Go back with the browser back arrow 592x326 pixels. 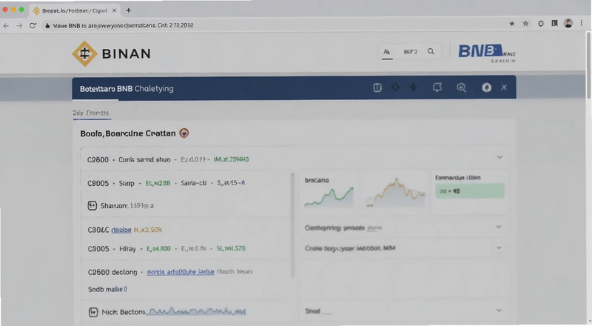(x=6, y=25)
